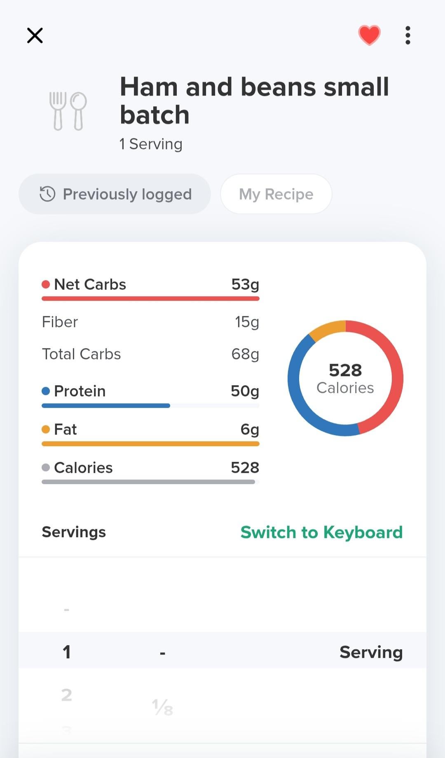Viewport: 445px width, 758px height.
Task: Tap the Ham and beans recipe title
Action: pos(254,101)
